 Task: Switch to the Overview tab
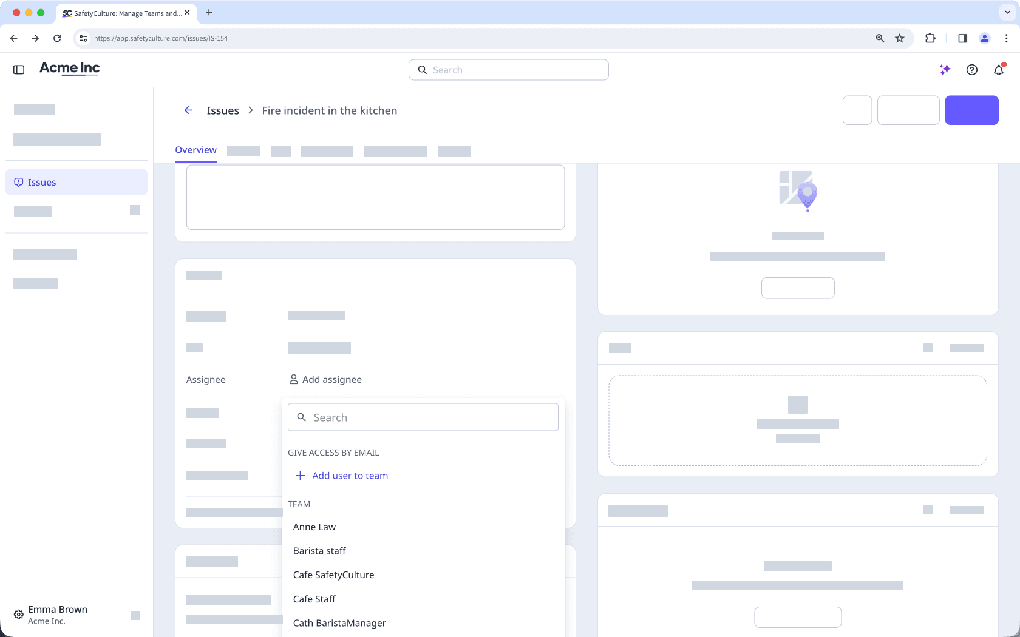click(195, 150)
